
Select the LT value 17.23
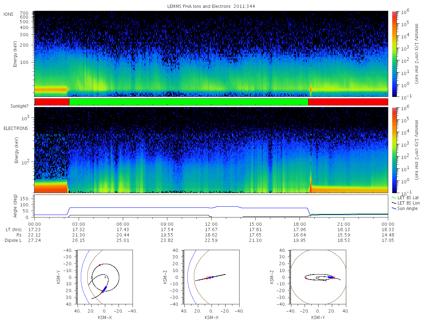(x=34, y=229)
